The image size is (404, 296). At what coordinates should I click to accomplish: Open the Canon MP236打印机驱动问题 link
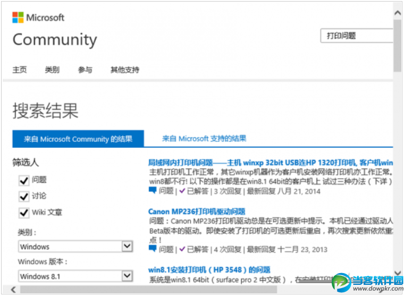197,212
